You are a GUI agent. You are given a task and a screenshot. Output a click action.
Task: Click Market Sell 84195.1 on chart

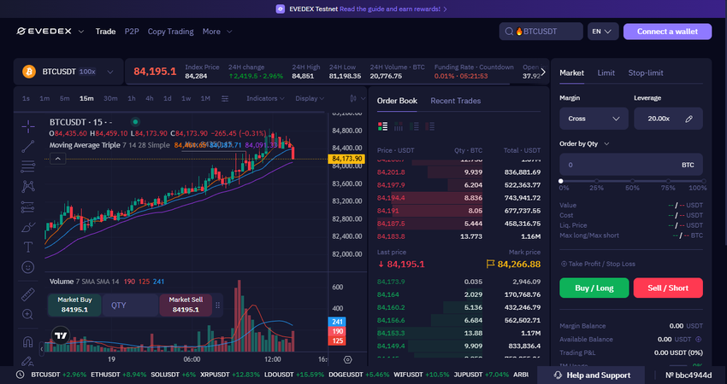tap(186, 305)
